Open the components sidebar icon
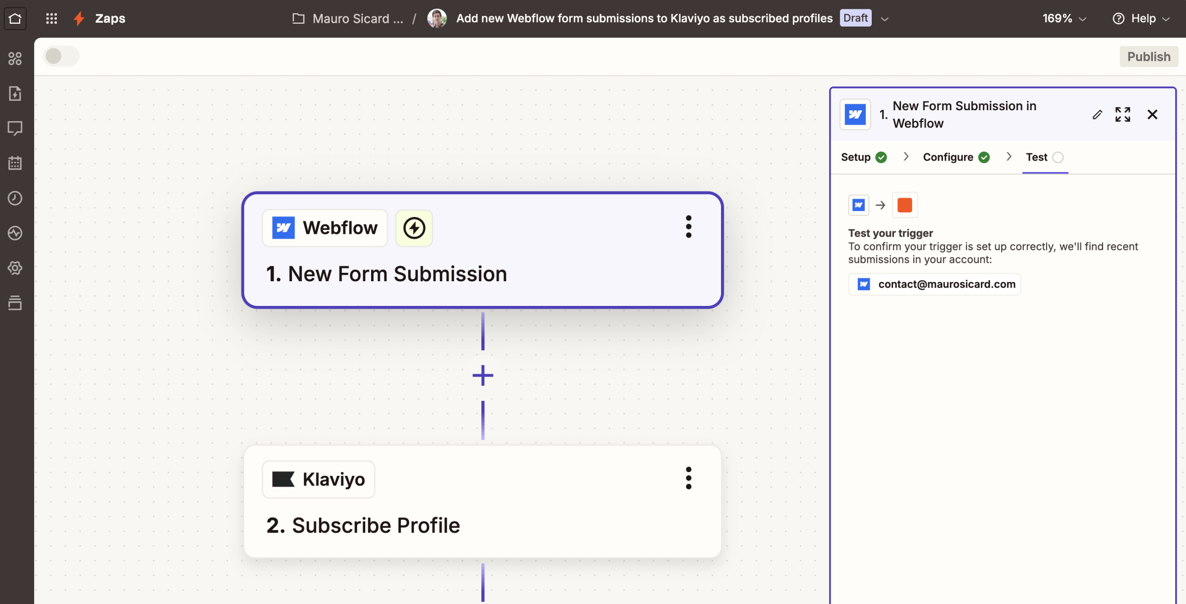The width and height of the screenshot is (1186, 604). coord(15,59)
